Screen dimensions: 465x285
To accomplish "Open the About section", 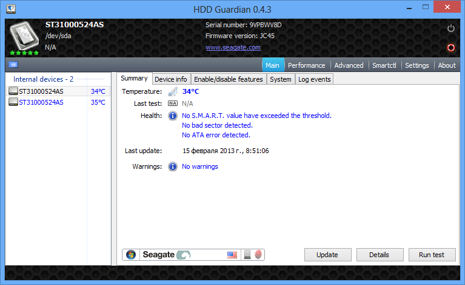I will click(x=447, y=65).
